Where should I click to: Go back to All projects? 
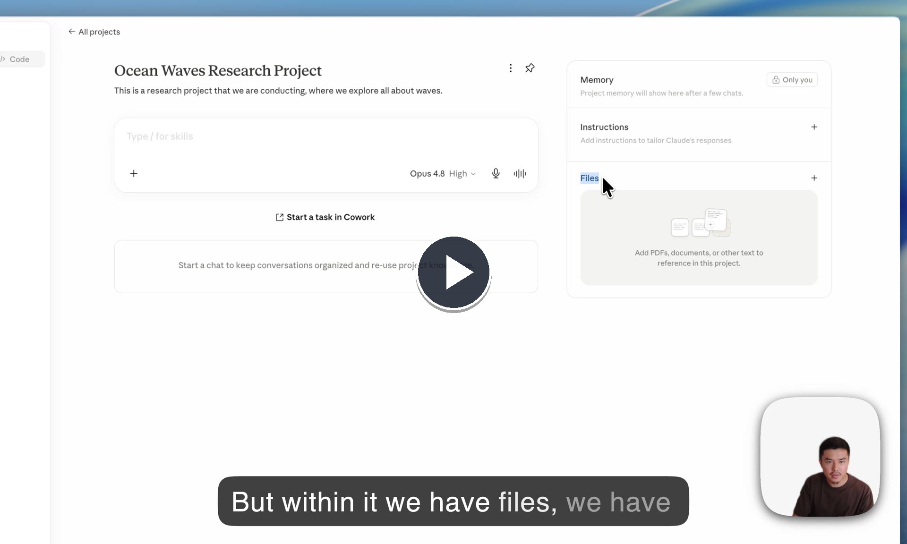coord(94,32)
